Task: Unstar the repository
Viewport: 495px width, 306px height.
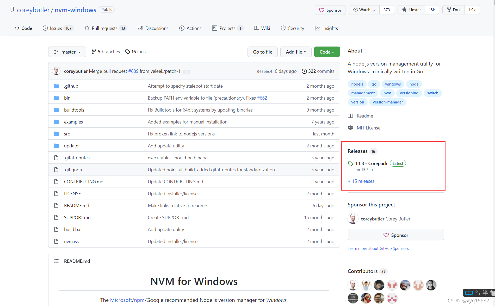Action: (x=411, y=10)
